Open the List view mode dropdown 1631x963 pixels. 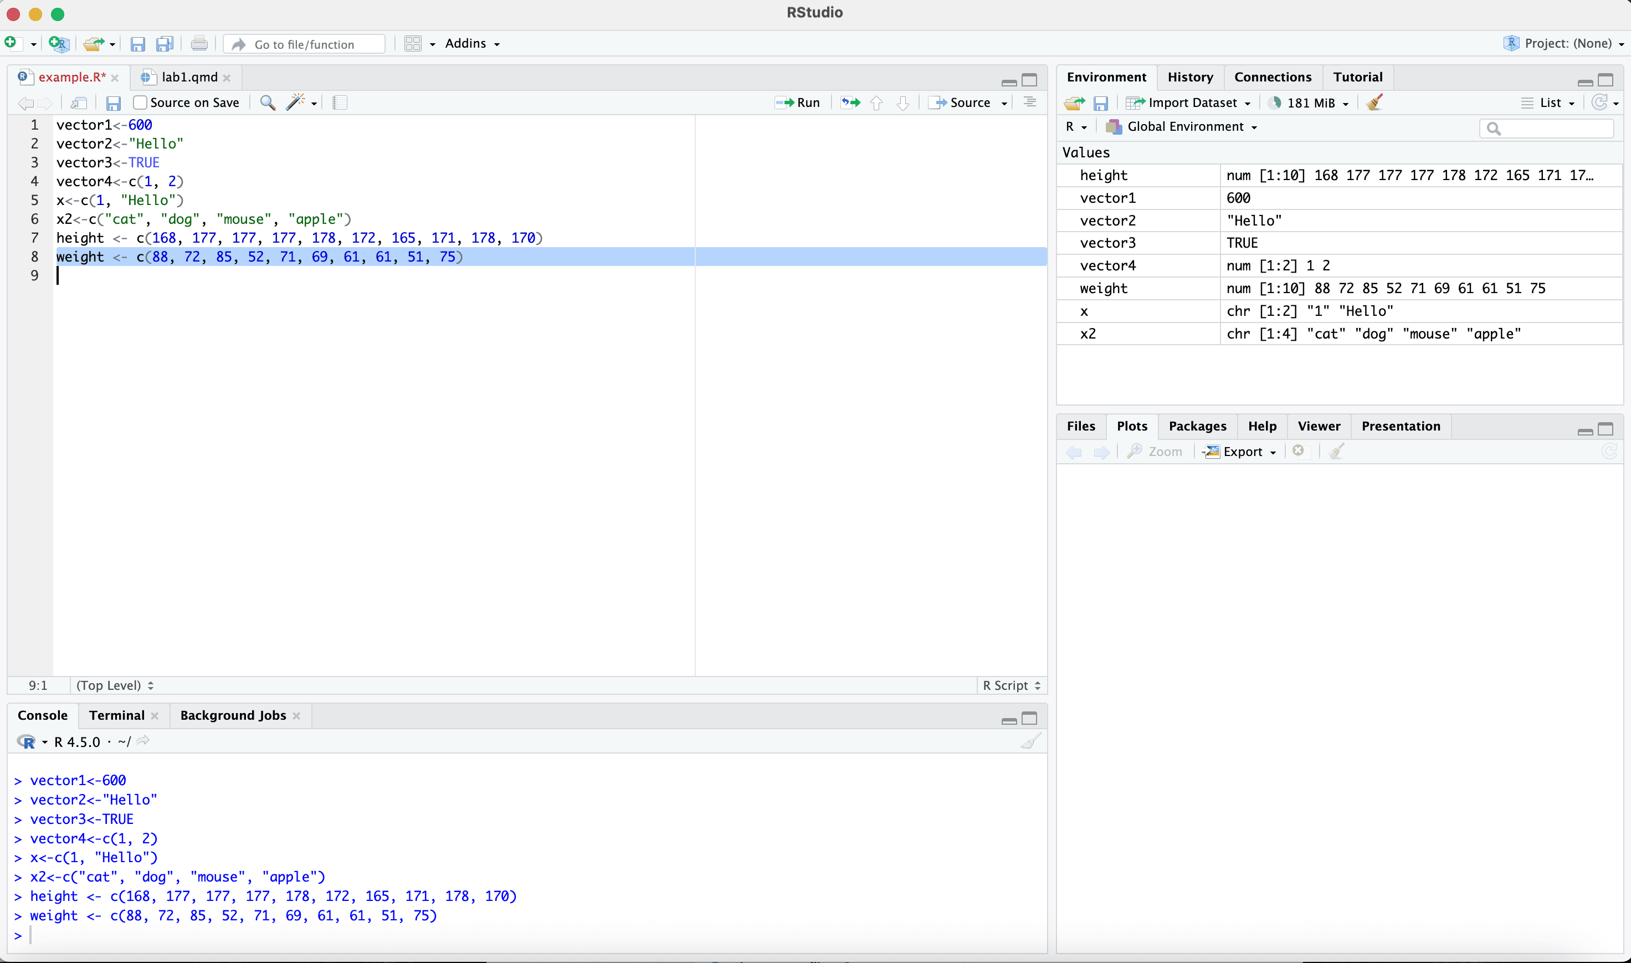coord(1551,103)
